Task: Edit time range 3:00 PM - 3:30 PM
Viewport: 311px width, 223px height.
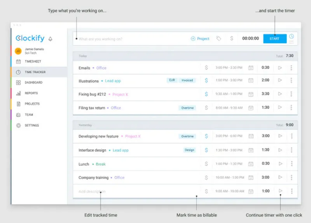Action: (229, 68)
